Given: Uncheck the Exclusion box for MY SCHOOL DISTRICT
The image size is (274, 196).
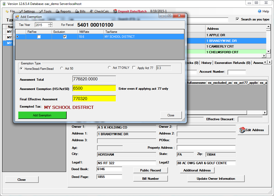Looking at the screenshot, I should [65, 36].
